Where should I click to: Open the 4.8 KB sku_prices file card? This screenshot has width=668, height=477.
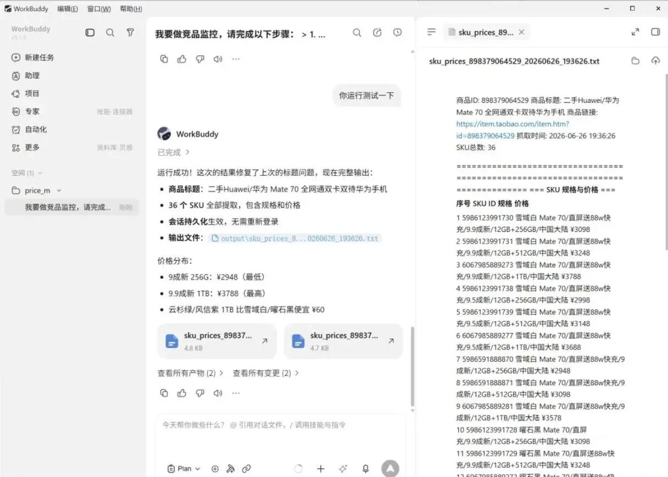click(x=217, y=341)
